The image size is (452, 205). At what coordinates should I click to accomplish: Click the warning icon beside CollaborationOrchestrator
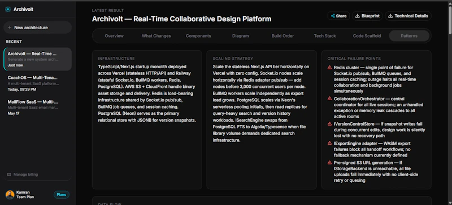[x=329, y=99]
